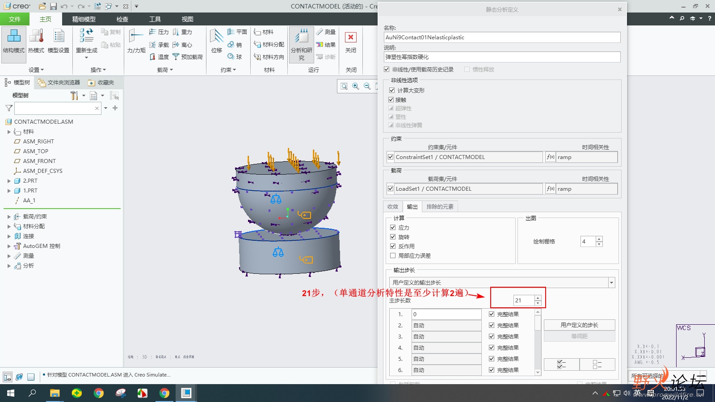Toggle 旋转 rotation output checkbox
Screen dimensions: 715x402
pos(393,237)
